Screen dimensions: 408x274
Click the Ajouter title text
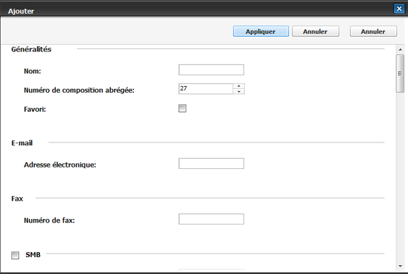coord(21,11)
